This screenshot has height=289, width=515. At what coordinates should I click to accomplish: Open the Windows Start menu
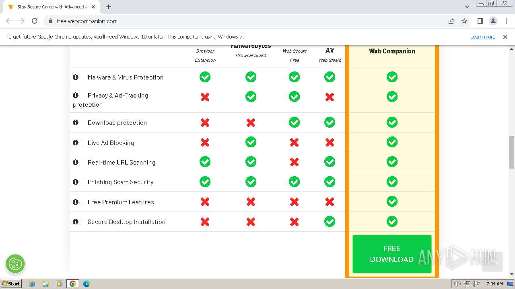coord(11,283)
